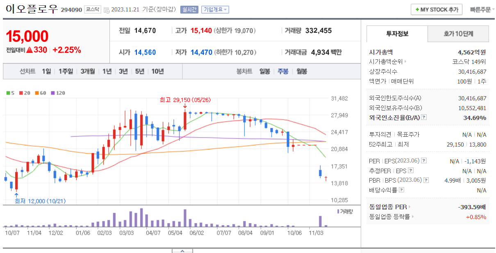Click the 시가 value 14,560
Screen dimensions: 496x253
145,52
